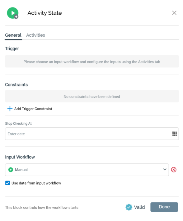The height and width of the screenshot is (221, 183).
Task: Click the green Manual workflow play icon
Action: (11, 170)
